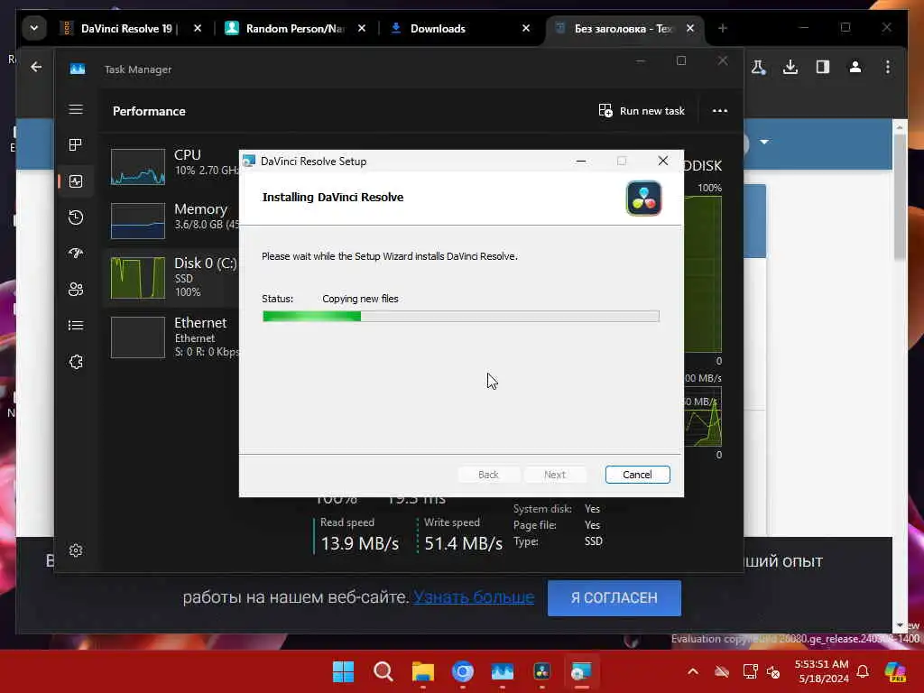Open Users page in Task Manager sidebar
Screen dimensions: 924x693
click(76, 290)
